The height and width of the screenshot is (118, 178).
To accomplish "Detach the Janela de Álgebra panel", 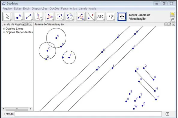I will (x=27, y=24).
